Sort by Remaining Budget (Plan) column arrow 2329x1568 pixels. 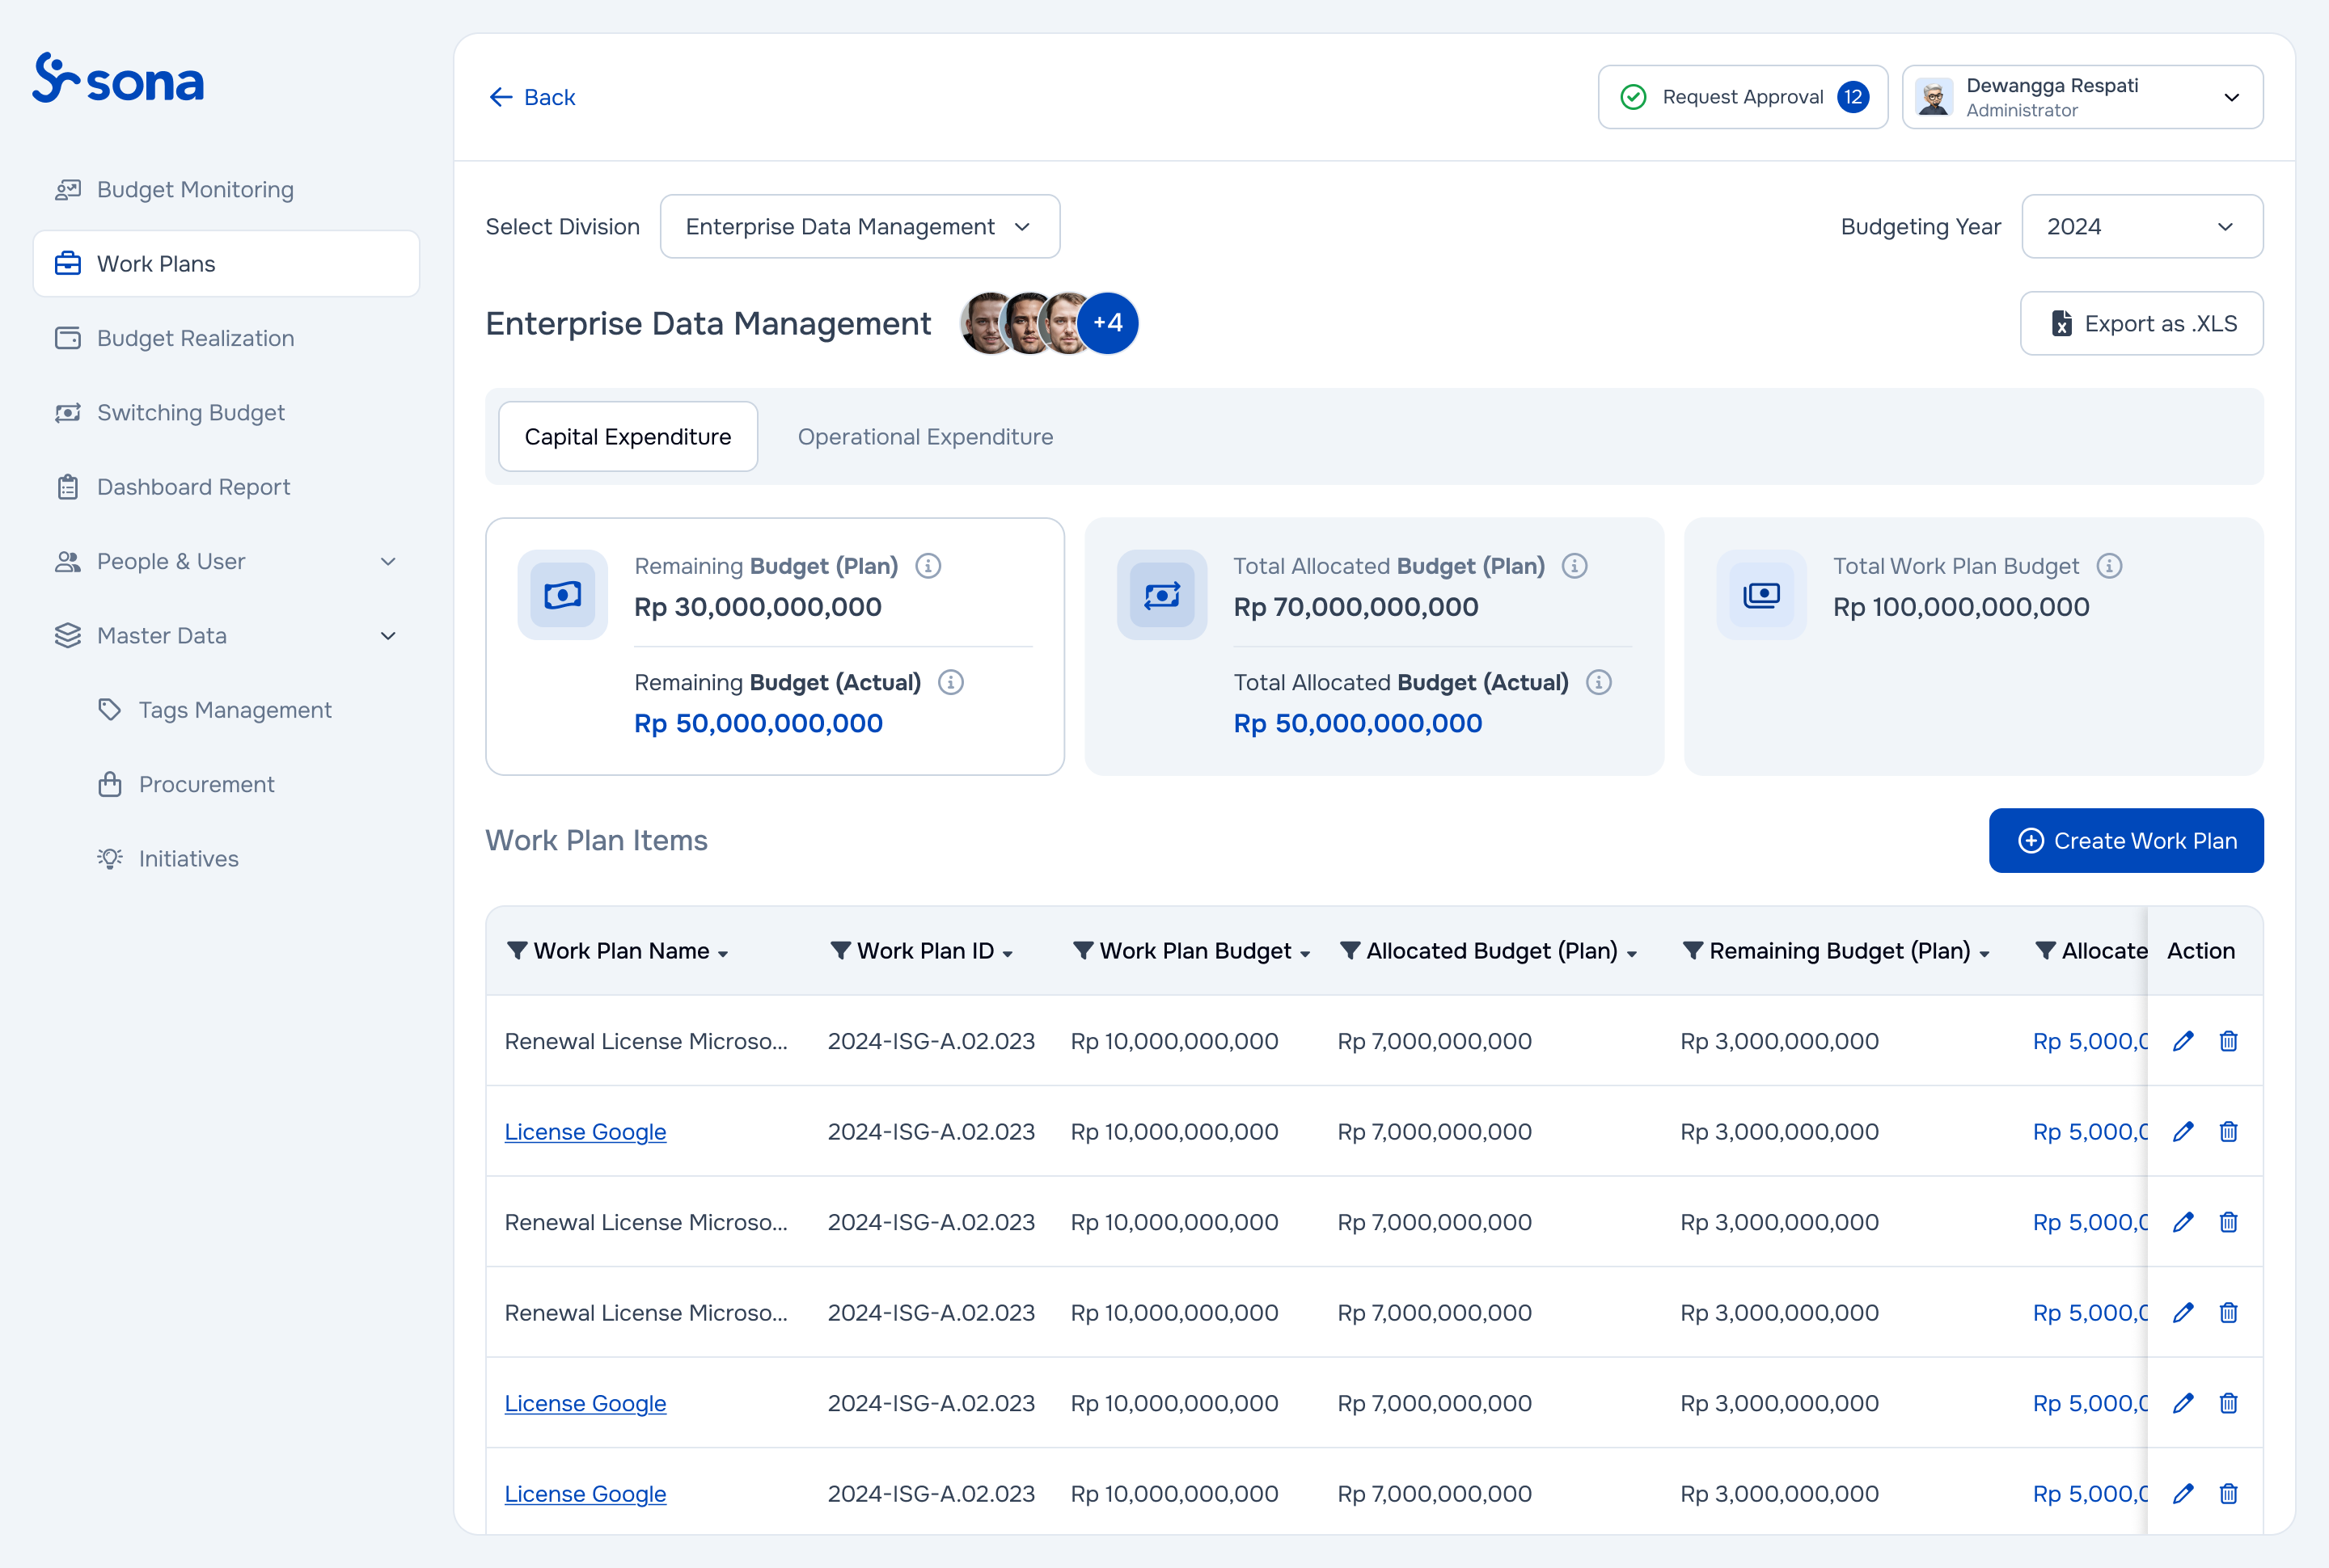point(1984,954)
